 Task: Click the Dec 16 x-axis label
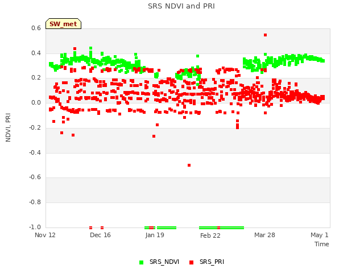click(x=100, y=235)
